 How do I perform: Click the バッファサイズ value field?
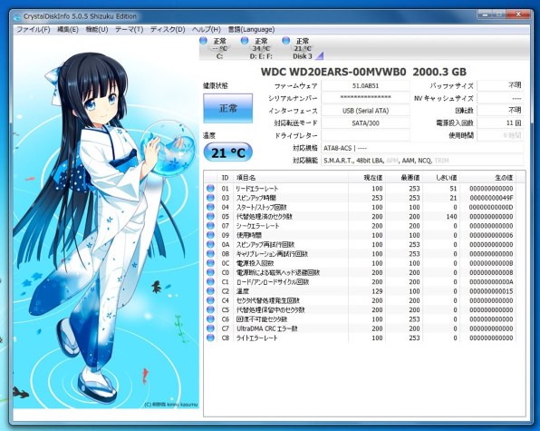tap(500, 86)
